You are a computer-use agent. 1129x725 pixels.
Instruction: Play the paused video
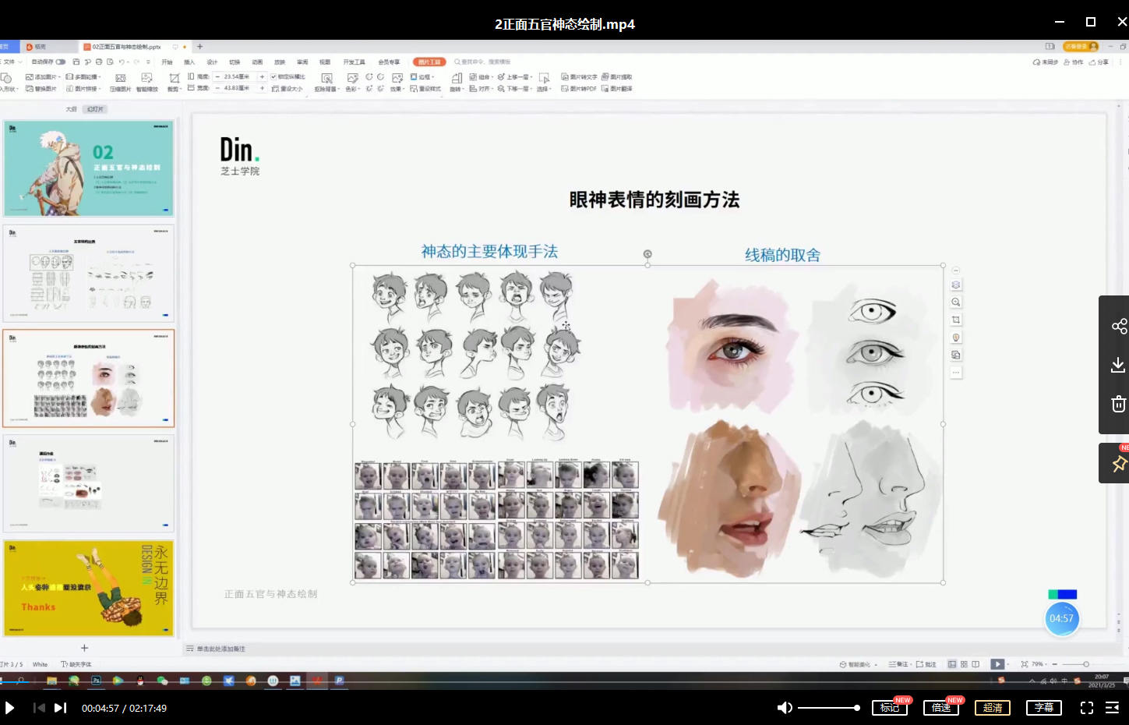[10, 708]
